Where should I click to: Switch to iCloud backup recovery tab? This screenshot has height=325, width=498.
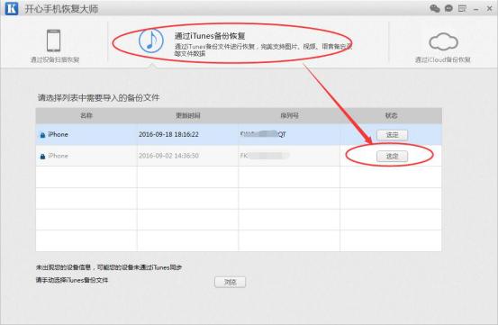[x=443, y=47]
